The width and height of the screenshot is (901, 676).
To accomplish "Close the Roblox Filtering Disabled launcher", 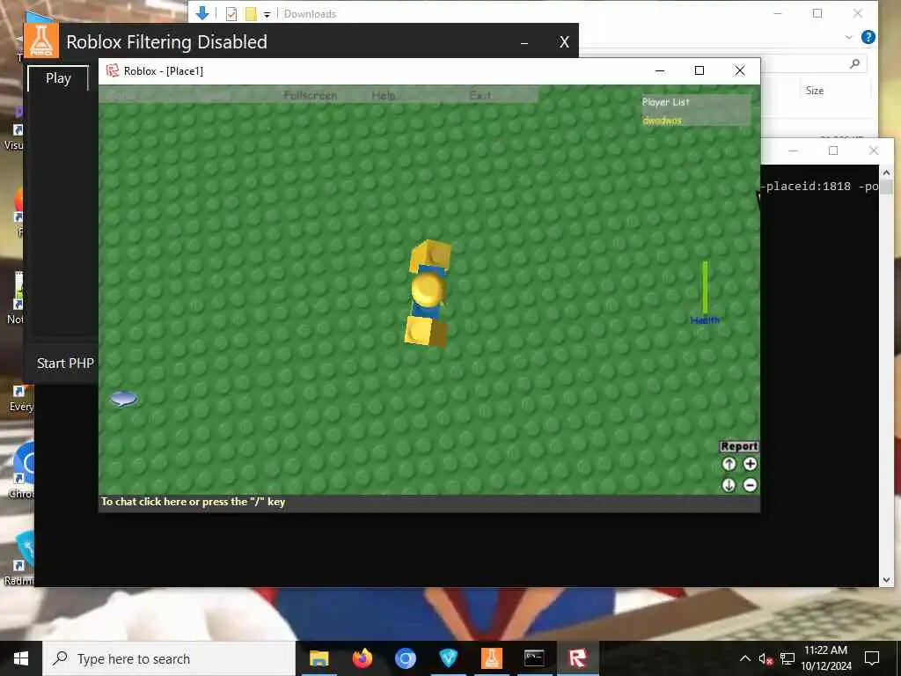I will pyautogui.click(x=564, y=42).
